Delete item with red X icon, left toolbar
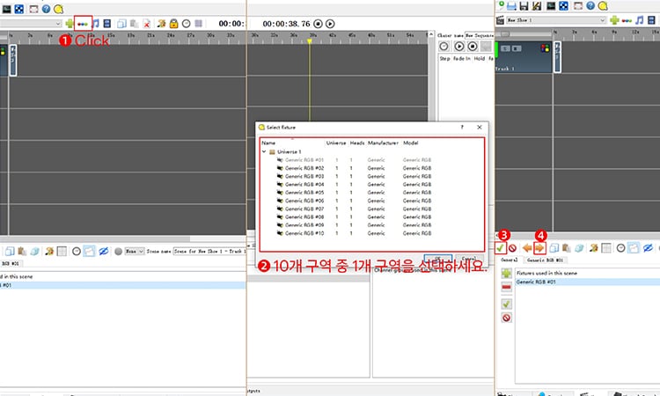Image resolution: width=660 pixels, height=396 pixels. pyautogui.click(x=146, y=24)
